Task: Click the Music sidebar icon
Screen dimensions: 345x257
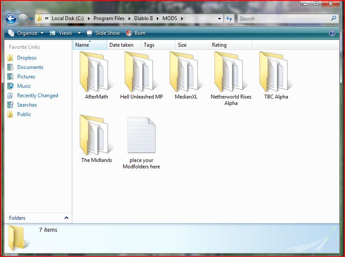Action: coord(10,86)
